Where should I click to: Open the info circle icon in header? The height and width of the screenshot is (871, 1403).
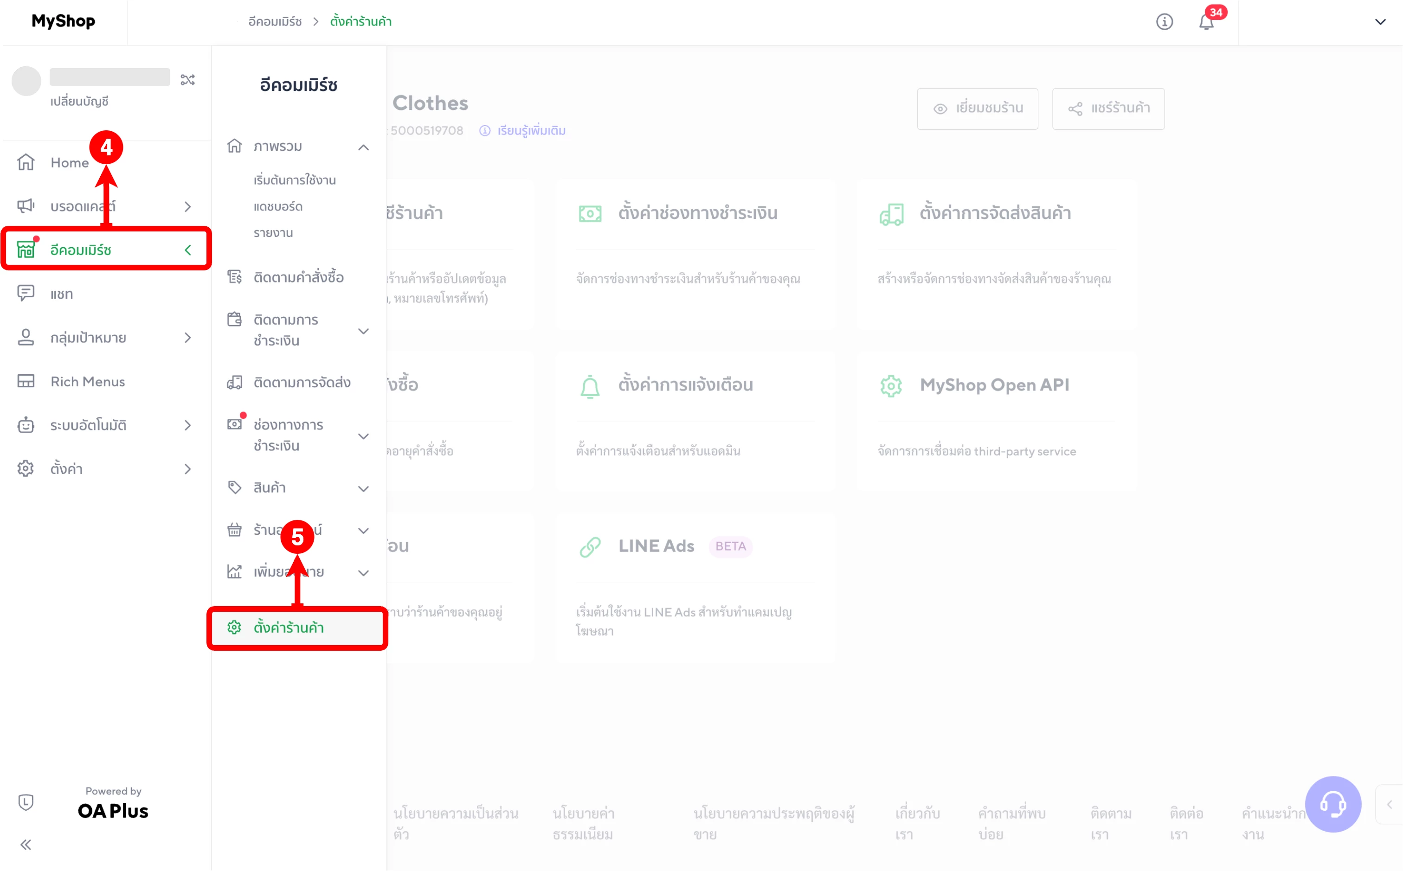tap(1164, 22)
